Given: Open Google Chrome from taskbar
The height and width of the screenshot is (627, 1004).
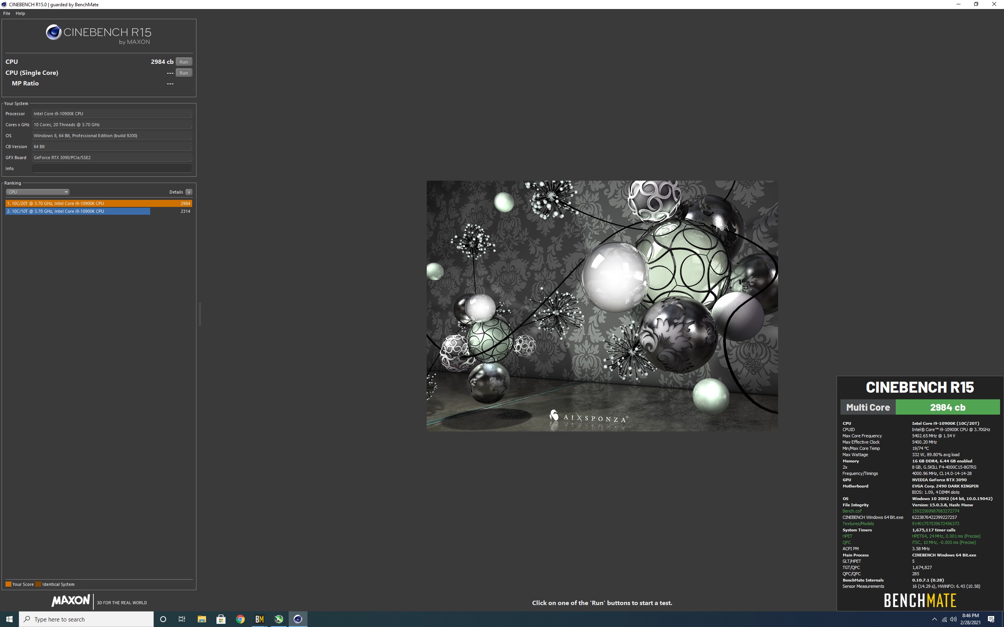Looking at the screenshot, I should point(240,619).
